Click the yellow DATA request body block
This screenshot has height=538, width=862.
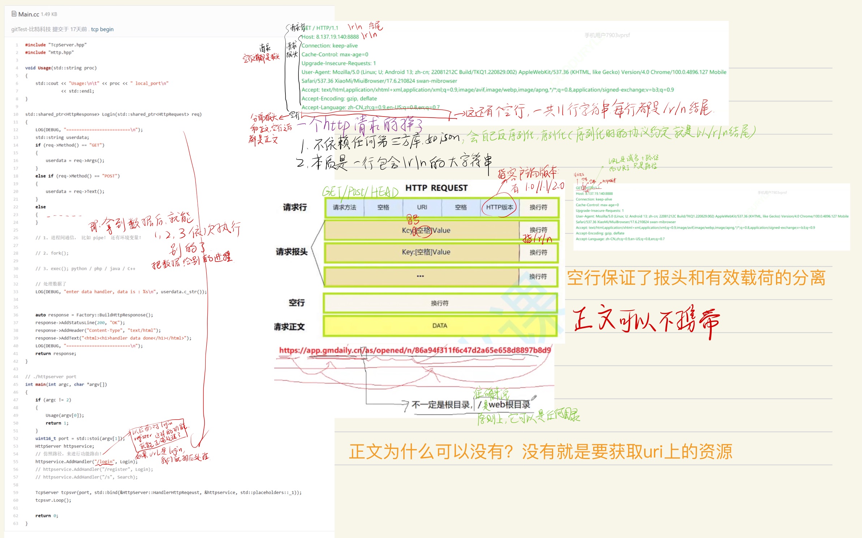coord(439,325)
